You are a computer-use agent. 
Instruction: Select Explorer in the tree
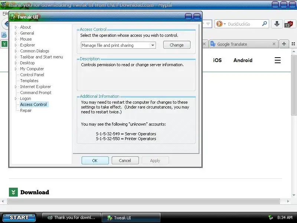click(27, 45)
